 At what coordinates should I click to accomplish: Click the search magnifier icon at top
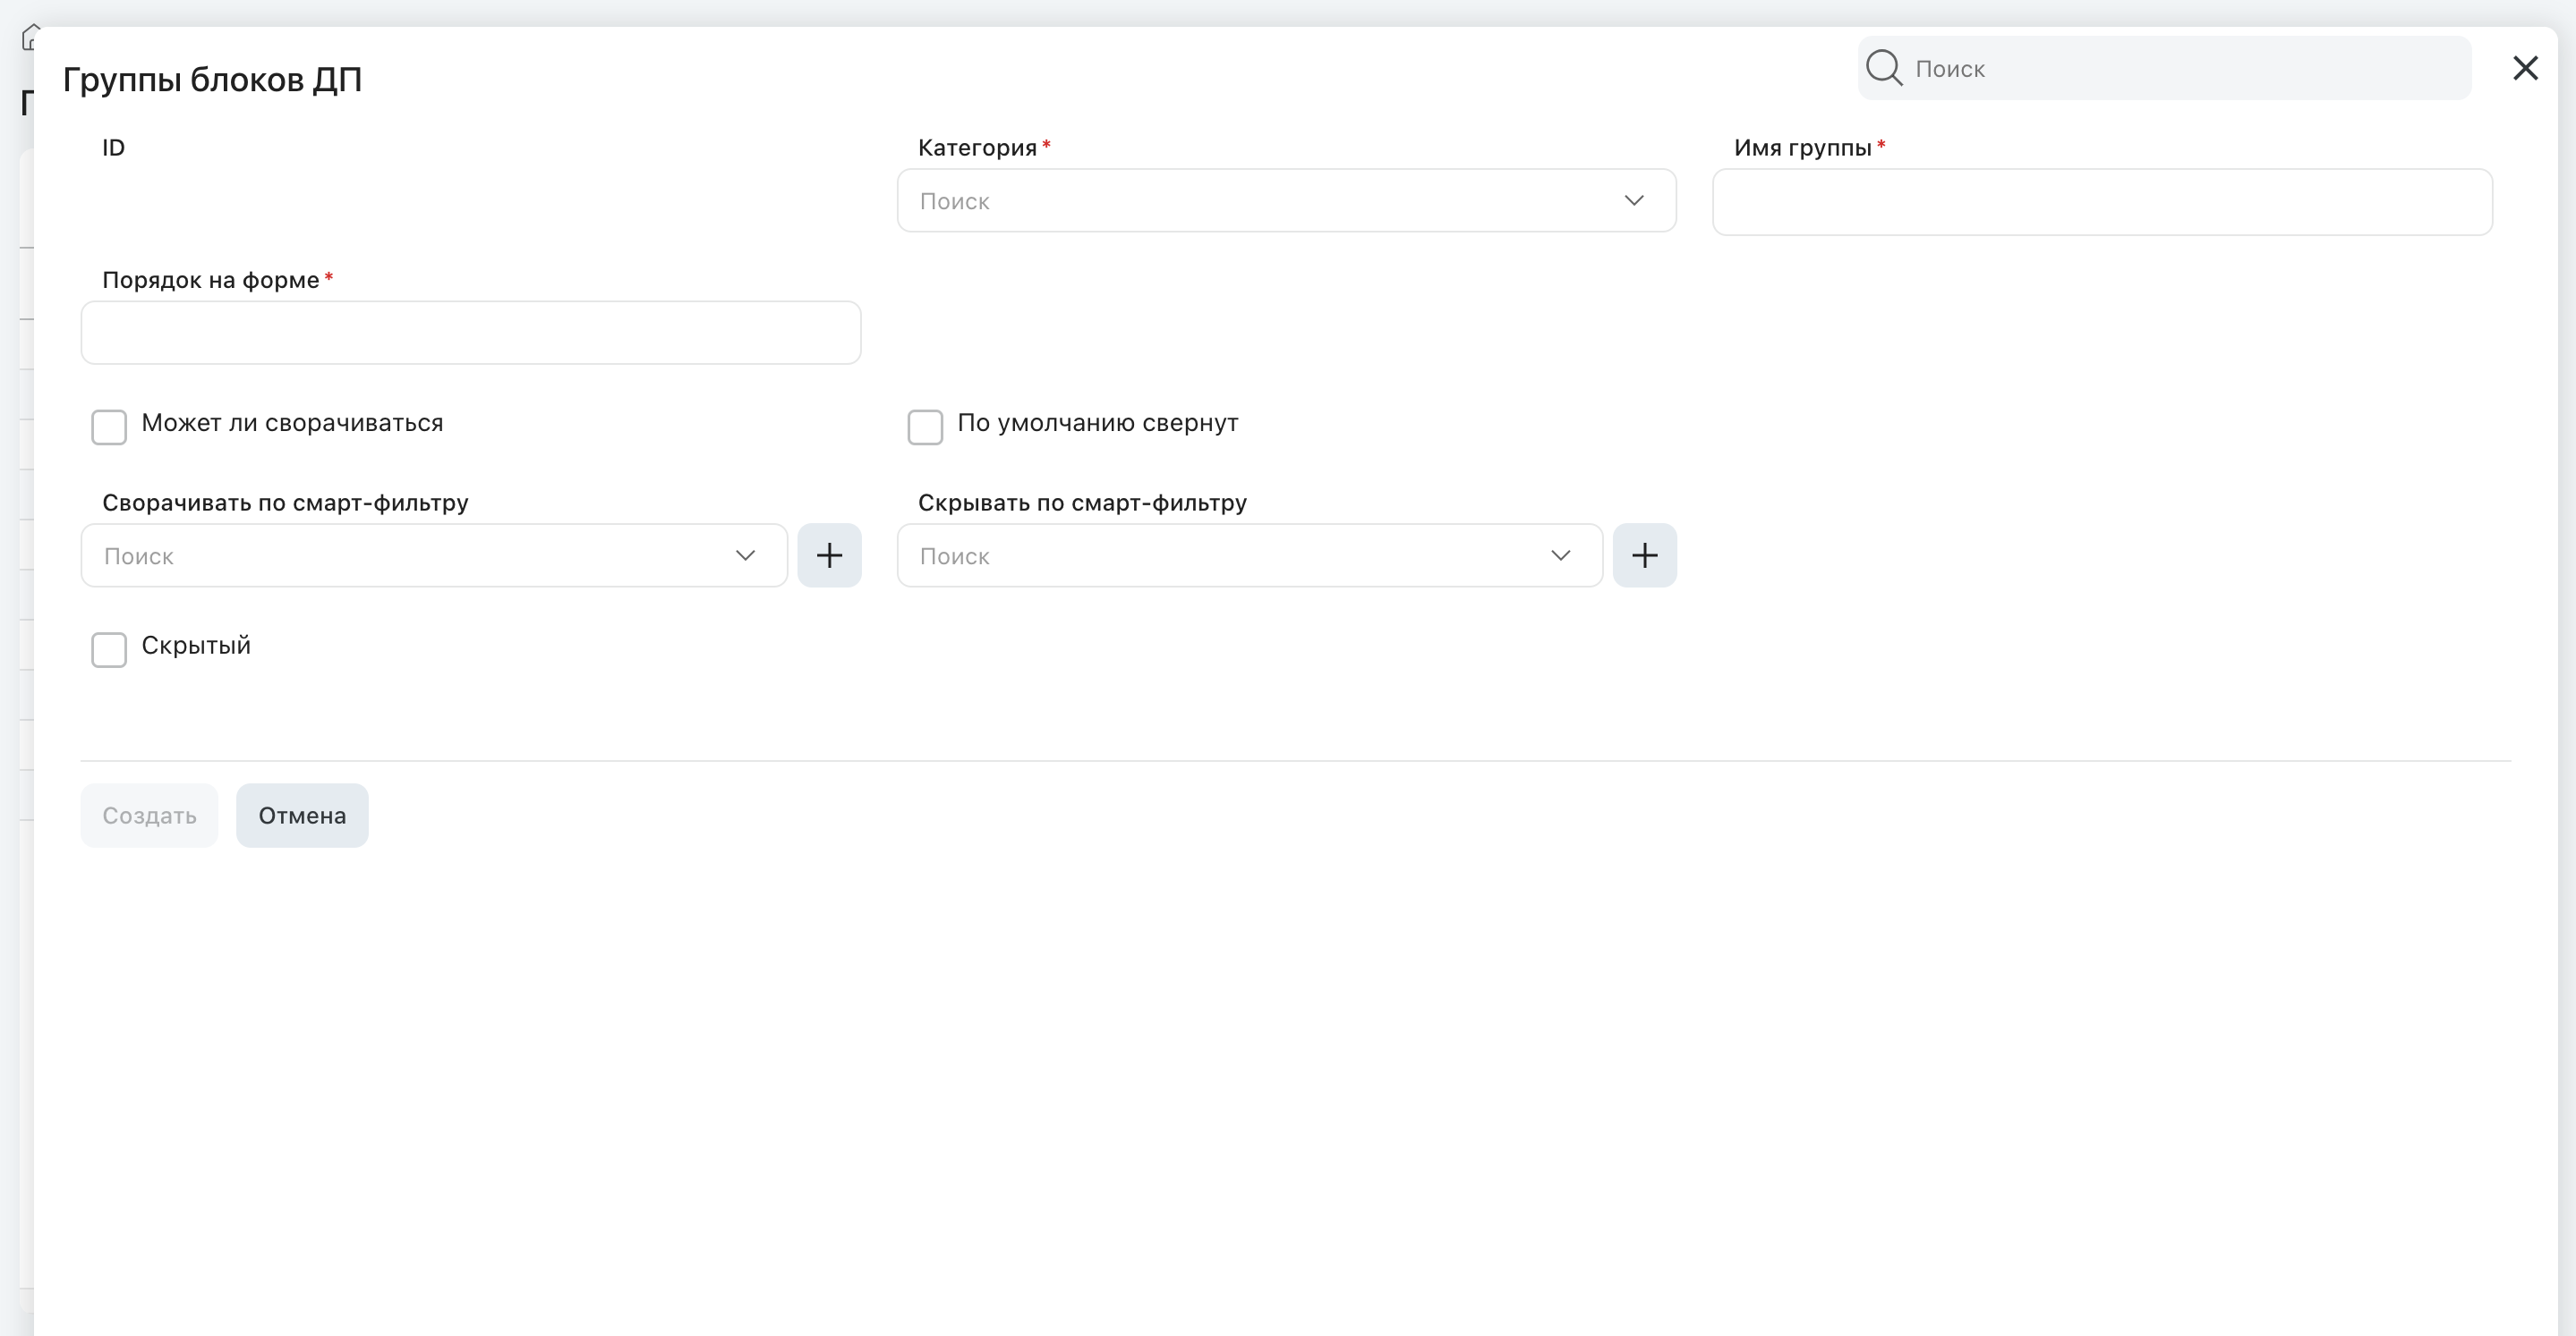tap(1884, 68)
